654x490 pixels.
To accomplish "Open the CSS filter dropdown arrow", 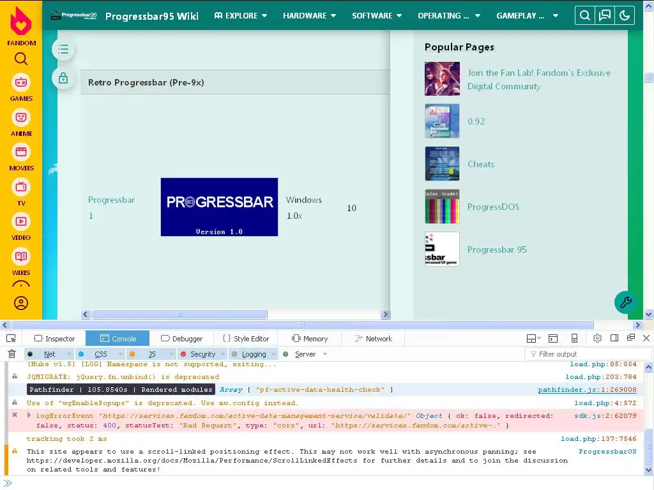I will (120, 353).
